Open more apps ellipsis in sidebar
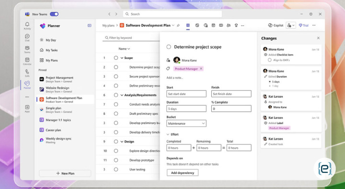 pyautogui.click(x=27, y=97)
